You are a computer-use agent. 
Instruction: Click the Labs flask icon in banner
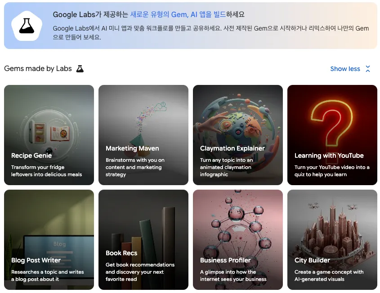click(x=27, y=26)
